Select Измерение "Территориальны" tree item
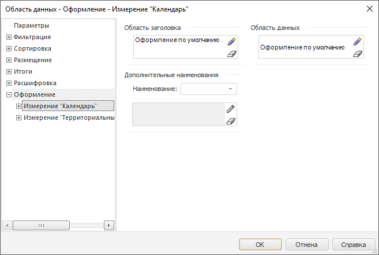379x255 pixels. pyautogui.click(x=69, y=117)
